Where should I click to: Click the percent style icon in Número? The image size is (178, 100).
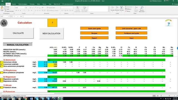(65, 11)
